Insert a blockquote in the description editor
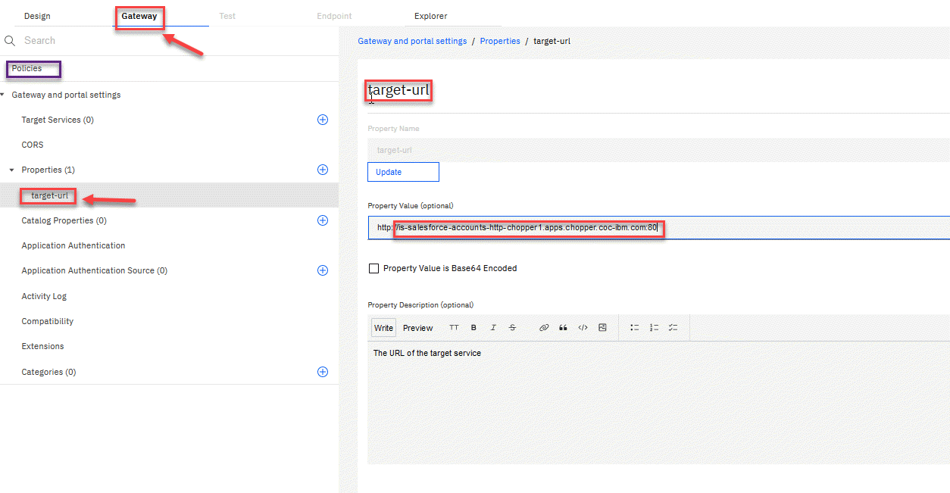This screenshot has height=493, width=950. [563, 327]
